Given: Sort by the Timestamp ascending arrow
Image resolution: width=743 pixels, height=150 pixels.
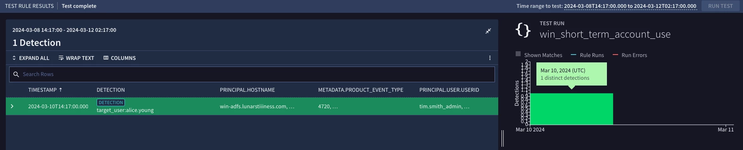Looking at the screenshot, I should pos(61,90).
